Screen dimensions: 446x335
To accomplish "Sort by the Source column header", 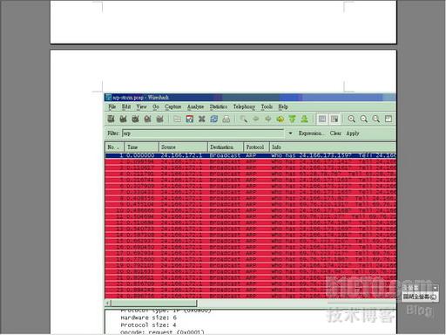I will coord(183,147).
